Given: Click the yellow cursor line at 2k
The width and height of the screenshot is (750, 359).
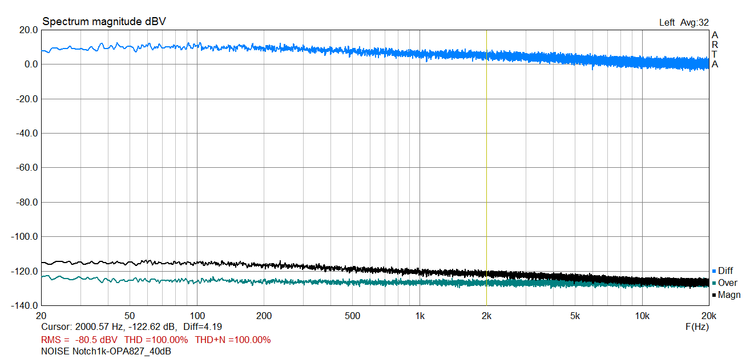Looking at the screenshot, I should click(486, 167).
